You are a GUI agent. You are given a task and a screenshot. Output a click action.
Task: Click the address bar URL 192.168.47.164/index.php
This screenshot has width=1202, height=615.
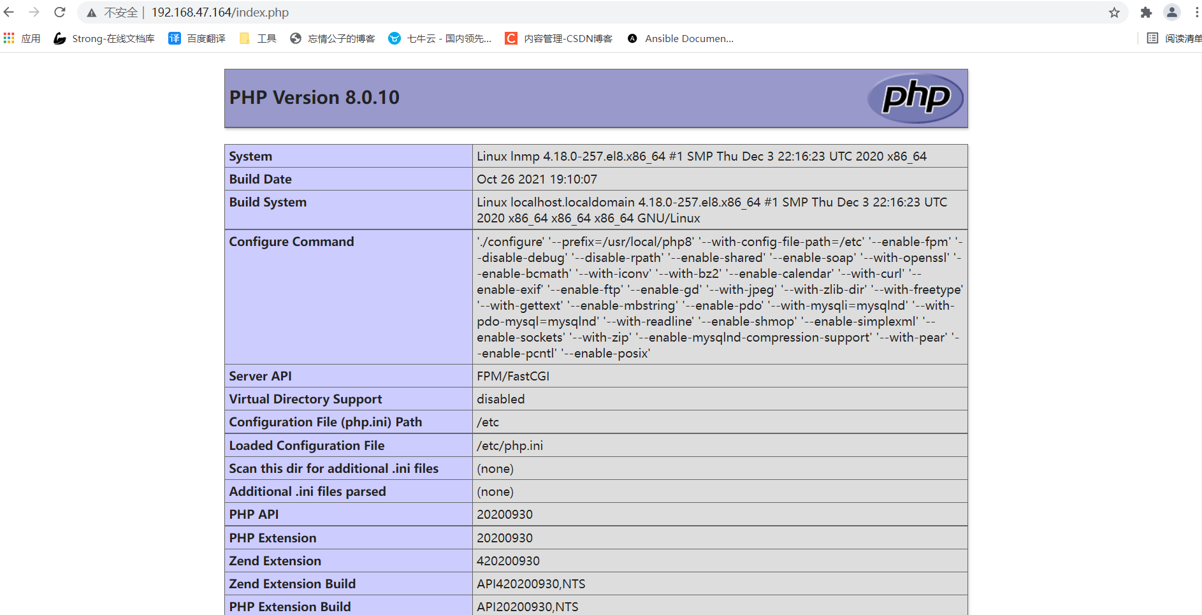[x=220, y=13]
